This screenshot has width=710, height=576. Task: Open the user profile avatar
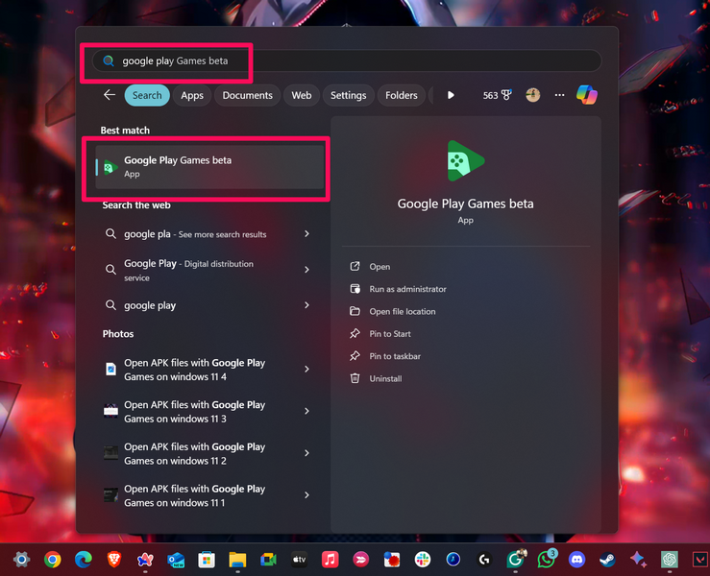tap(533, 95)
